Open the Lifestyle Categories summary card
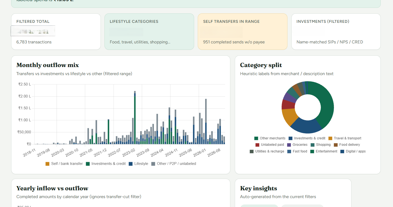Image resolution: width=393 pixels, height=207 pixels. point(149,31)
